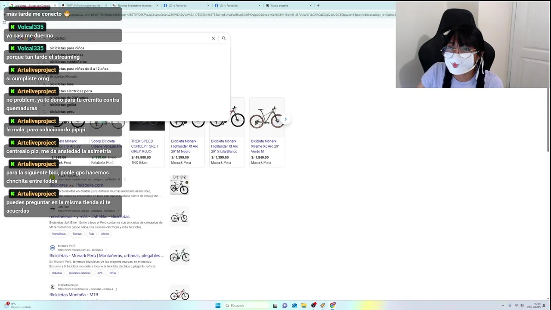Viewport: 551px width, 310px height.
Task: Switch to the Bicicleta Bridgestone Japonesa tab
Action: coord(134,6)
